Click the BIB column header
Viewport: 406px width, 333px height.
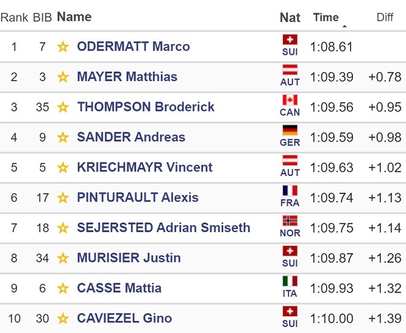pos(42,17)
